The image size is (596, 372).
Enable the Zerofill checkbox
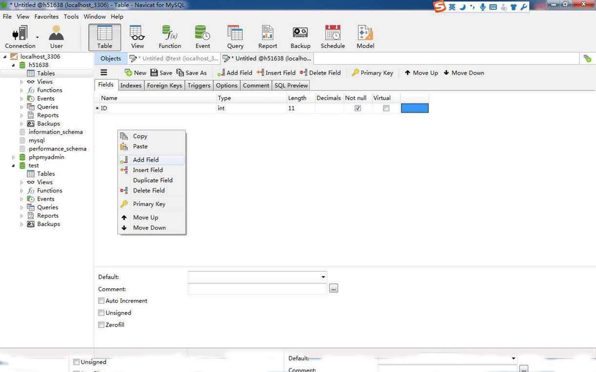[x=101, y=325]
